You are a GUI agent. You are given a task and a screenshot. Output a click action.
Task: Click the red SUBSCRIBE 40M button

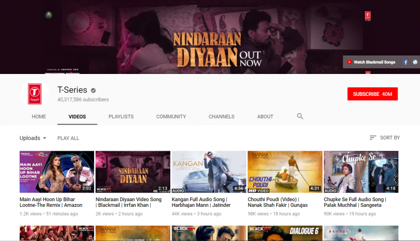[x=372, y=94]
